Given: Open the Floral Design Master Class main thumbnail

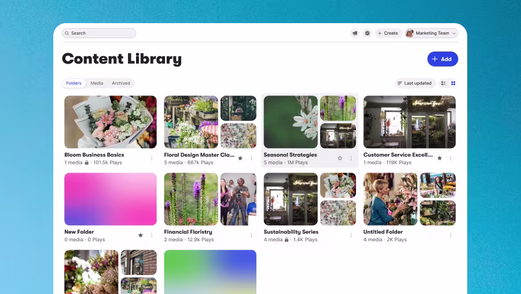Looking at the screenshot, I should (x=191, y=122).
